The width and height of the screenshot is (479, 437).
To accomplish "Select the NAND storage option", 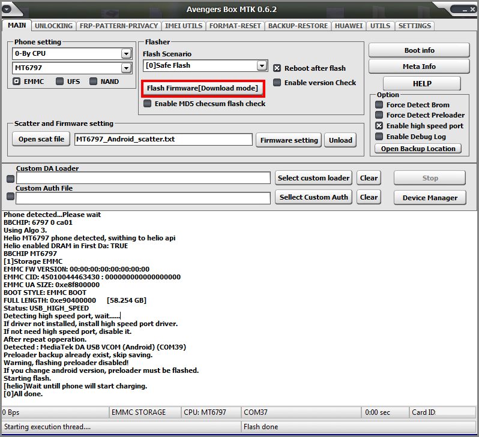I will [93, 82].
